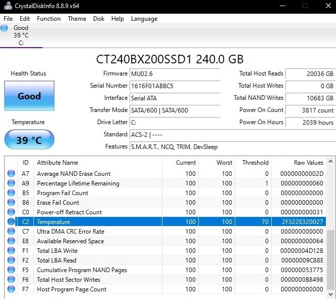Click status orb in the Temperature row
The height and width of the screenshot is (299, 336).
point(11,221)
